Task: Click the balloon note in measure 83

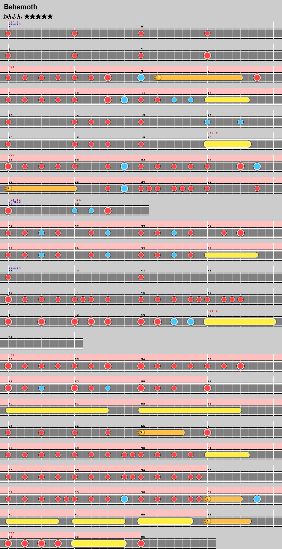Action: [x=208, y=521]
